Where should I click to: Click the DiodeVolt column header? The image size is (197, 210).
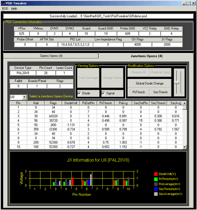(71, 103)
